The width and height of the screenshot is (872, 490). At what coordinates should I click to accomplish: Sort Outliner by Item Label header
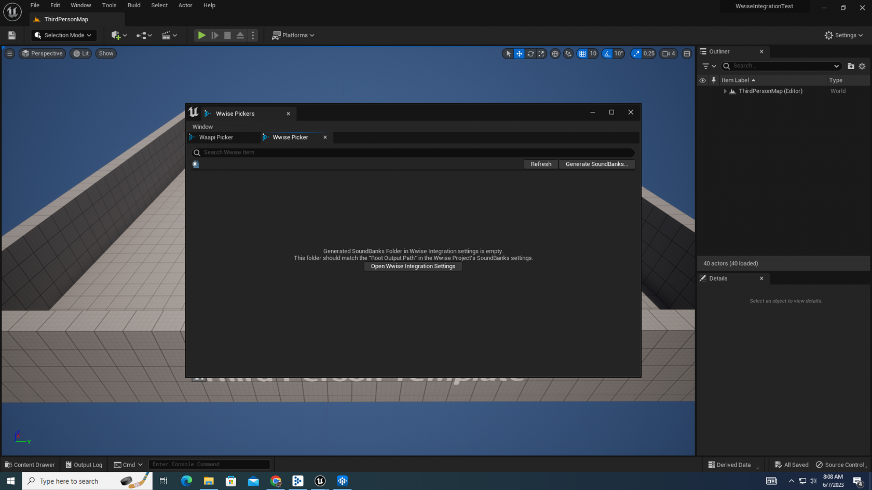coord(773,80)
